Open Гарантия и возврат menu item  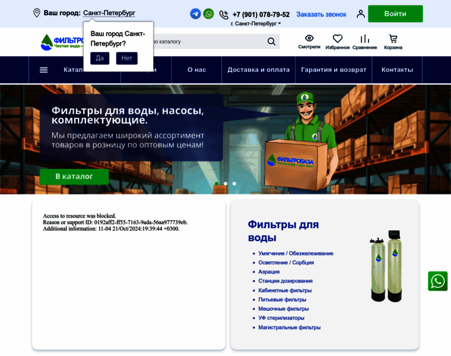click(x=334, y=70)
